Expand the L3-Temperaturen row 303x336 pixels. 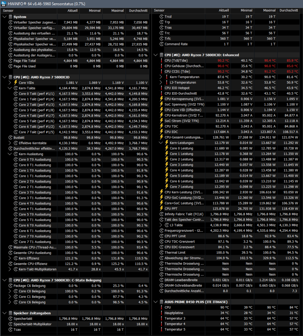point(161,82)
